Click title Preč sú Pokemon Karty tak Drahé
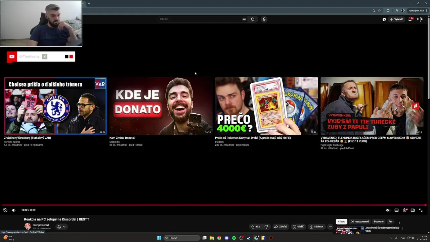This screenshot has height=242, width=430. point(253,138)
